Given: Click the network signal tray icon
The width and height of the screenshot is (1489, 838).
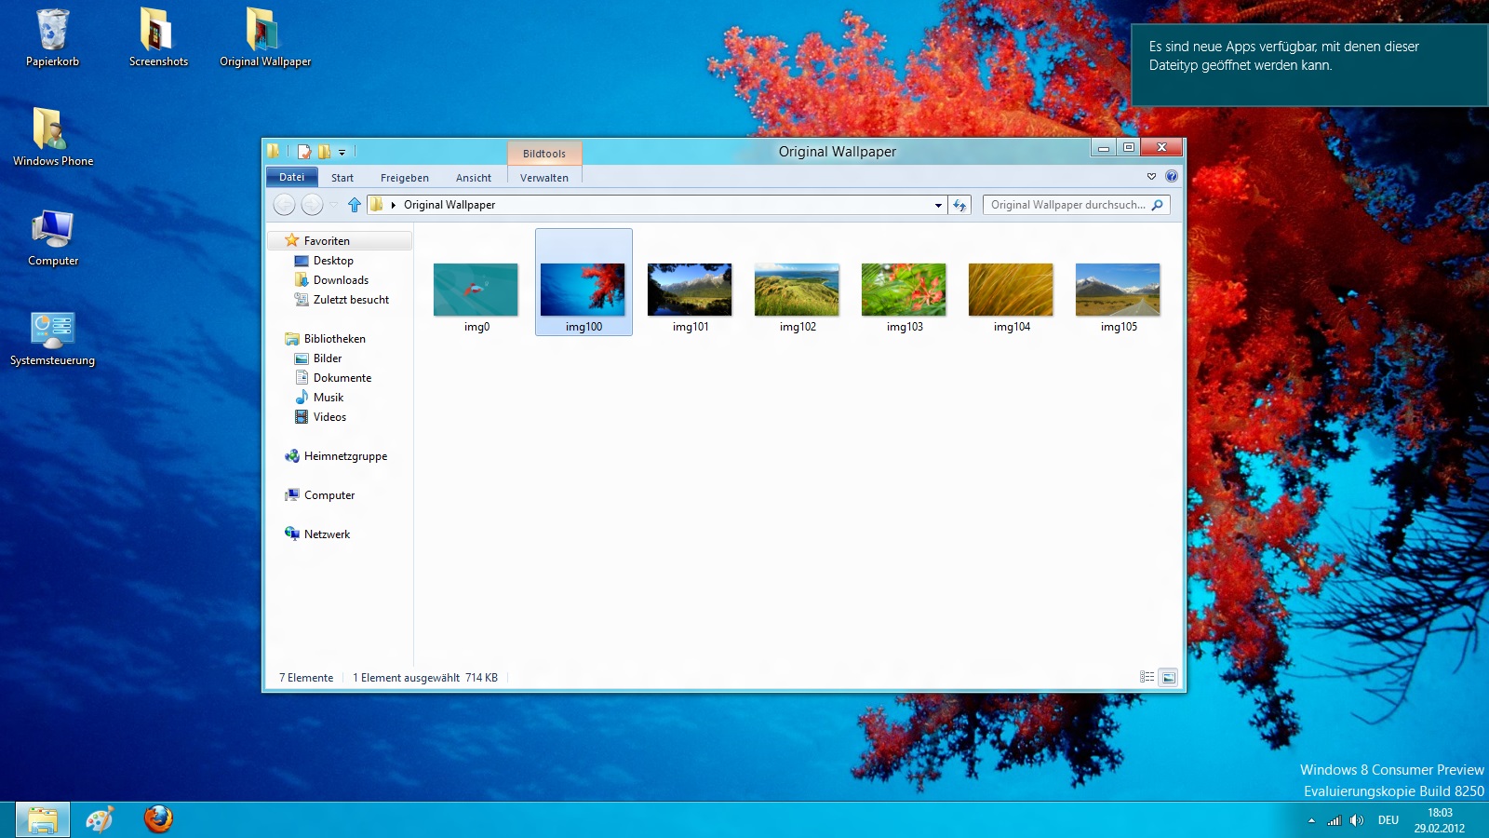Looking at the screenshot, I should 1335,820.
